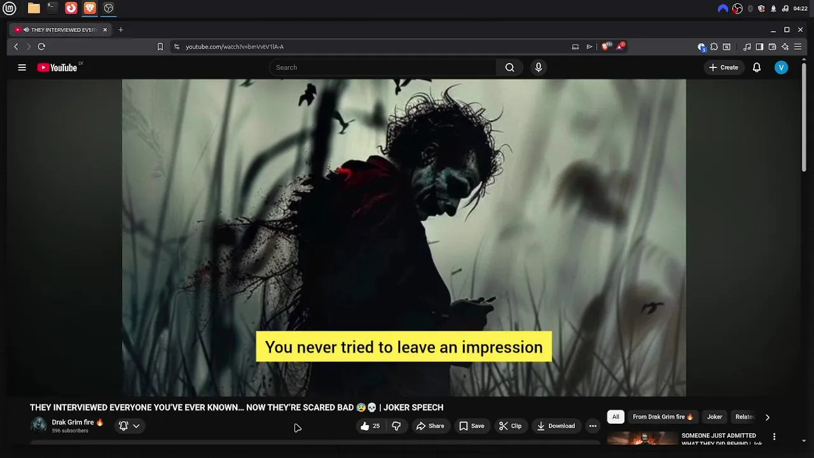This screenshot has width=814, height=458.
Task: Open Brave Shields panel
Action: coord(605,46)
